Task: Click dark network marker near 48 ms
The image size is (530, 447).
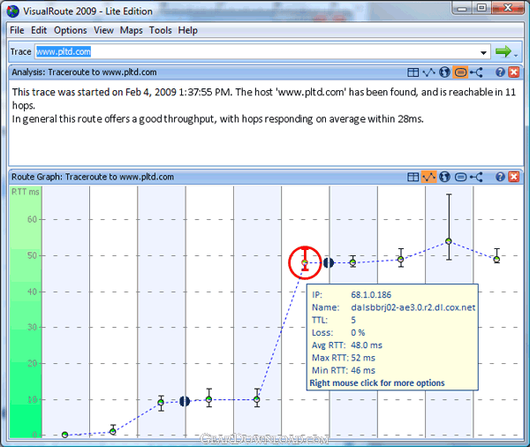Action: 329,262
